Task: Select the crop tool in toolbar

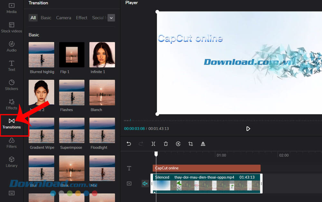Action: click(191, 144)
